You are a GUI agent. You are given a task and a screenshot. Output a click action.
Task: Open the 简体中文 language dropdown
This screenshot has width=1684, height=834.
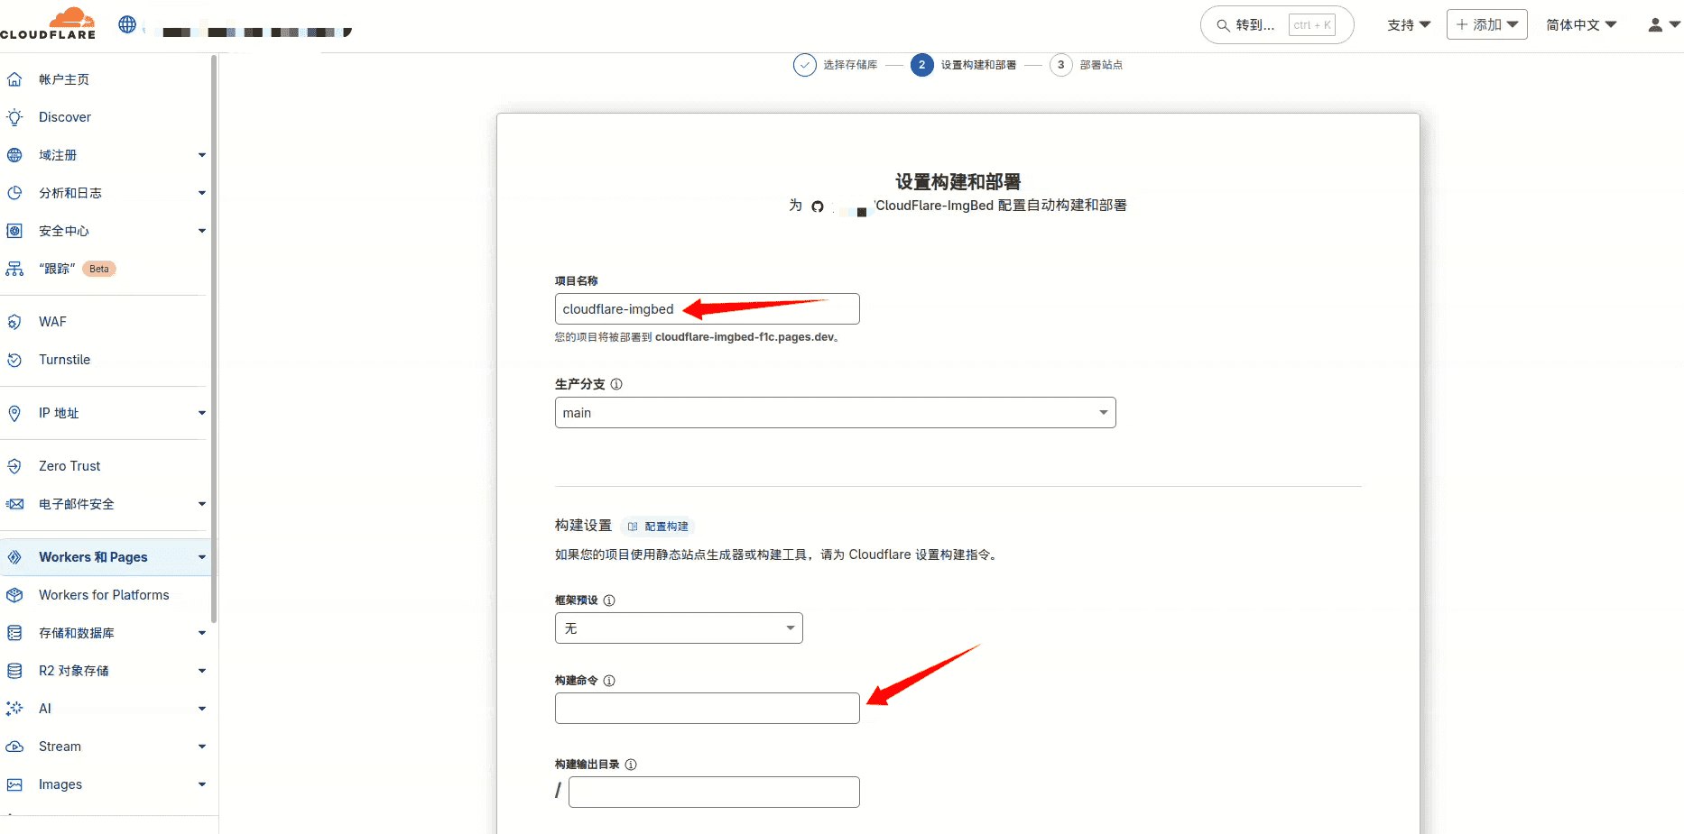point(1581,25)
